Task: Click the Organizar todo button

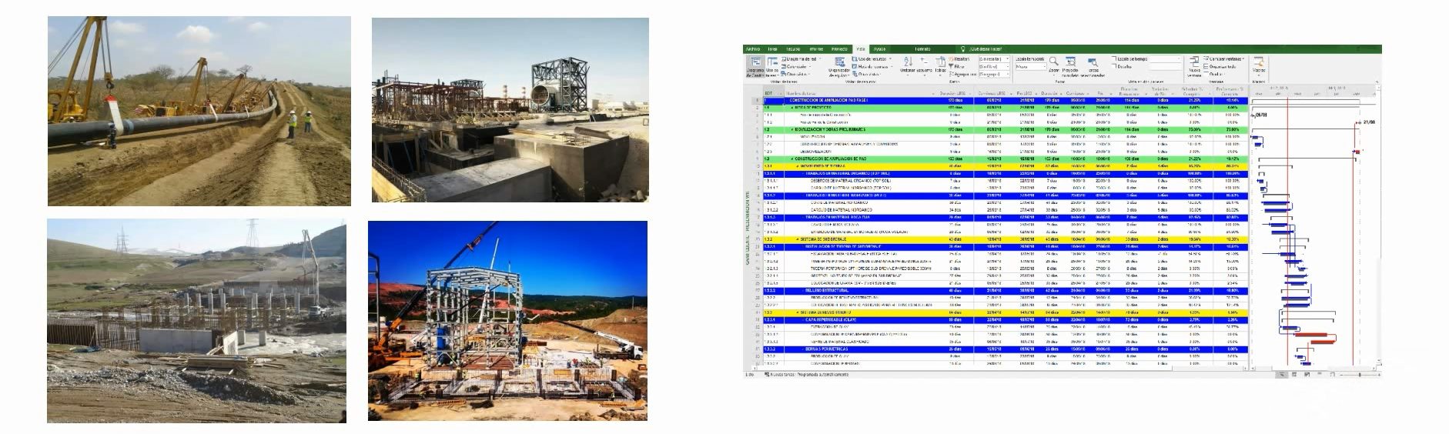Action: coord(1222,67)
